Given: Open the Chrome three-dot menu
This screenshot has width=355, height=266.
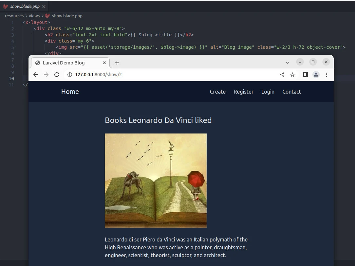Looking at the screenshot, I should click(x=327, y=75).
